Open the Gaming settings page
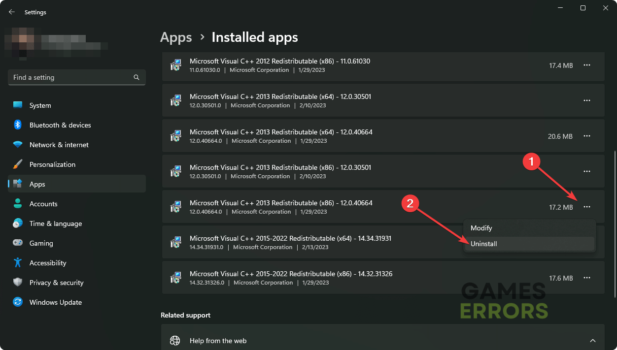617x350 pixels. pyautogui.click(x=41, y=243)
